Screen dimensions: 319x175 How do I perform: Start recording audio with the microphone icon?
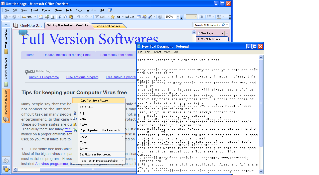coord(150,17)
